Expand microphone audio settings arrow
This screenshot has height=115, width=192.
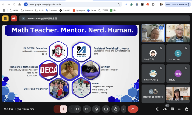(x=57, y=109)
